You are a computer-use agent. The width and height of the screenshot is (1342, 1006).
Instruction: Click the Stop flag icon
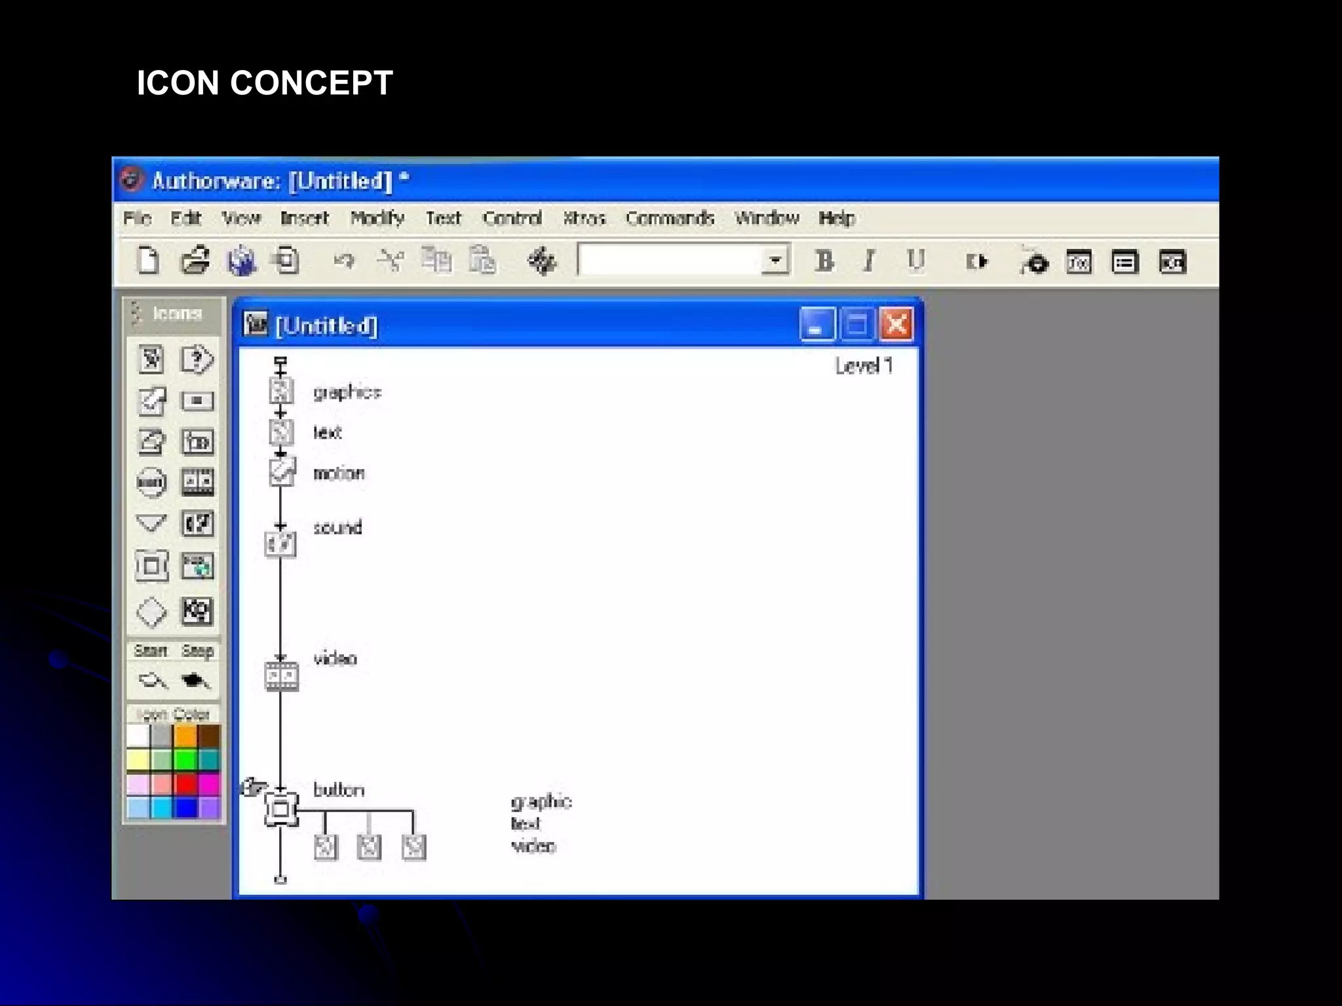pos(196,681)
